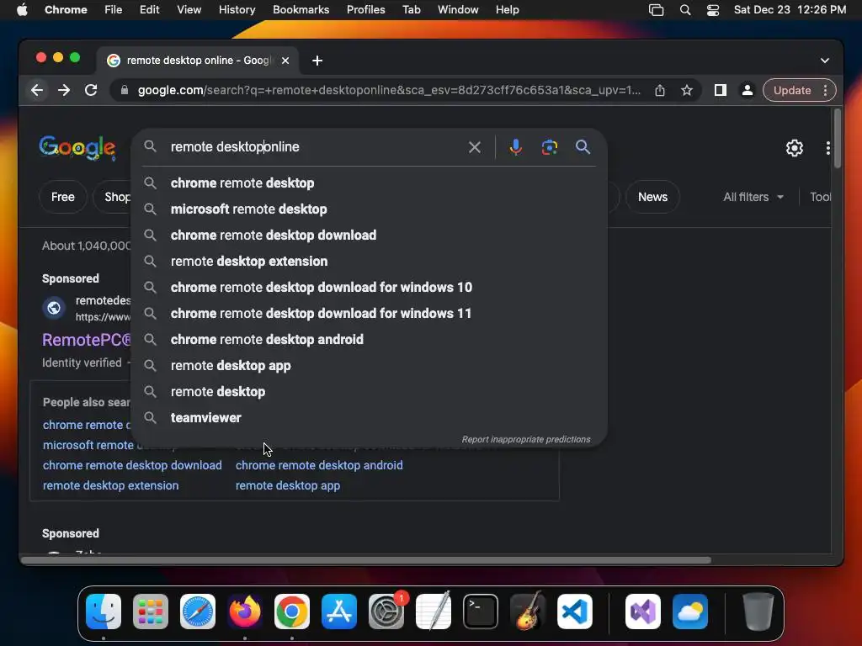Open the Profiles menu
The image size is (862, 646).
pos(365,10)
